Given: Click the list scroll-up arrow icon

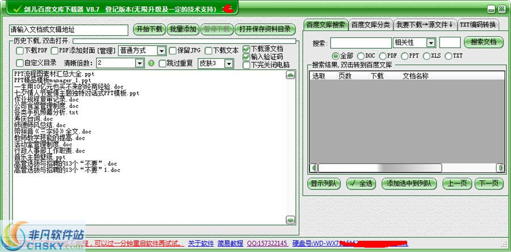Looking at the screenshot, I should point(290,75).
